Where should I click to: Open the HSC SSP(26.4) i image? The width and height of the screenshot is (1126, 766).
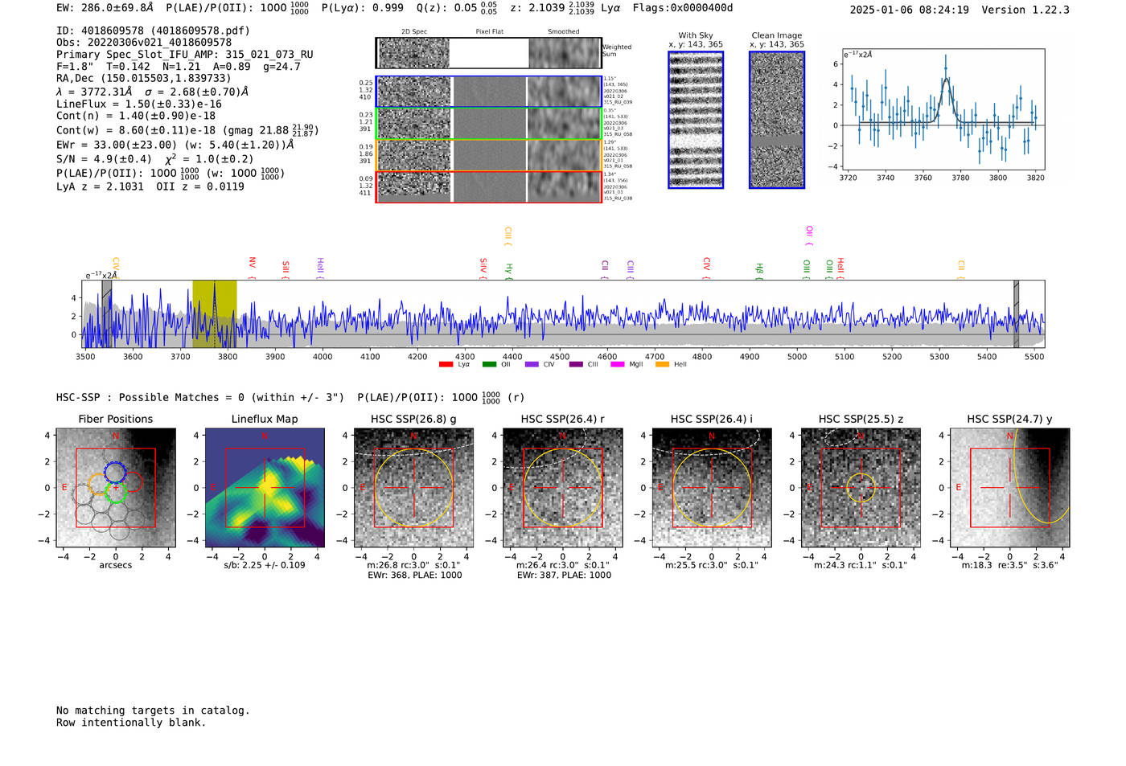point(712,488)
